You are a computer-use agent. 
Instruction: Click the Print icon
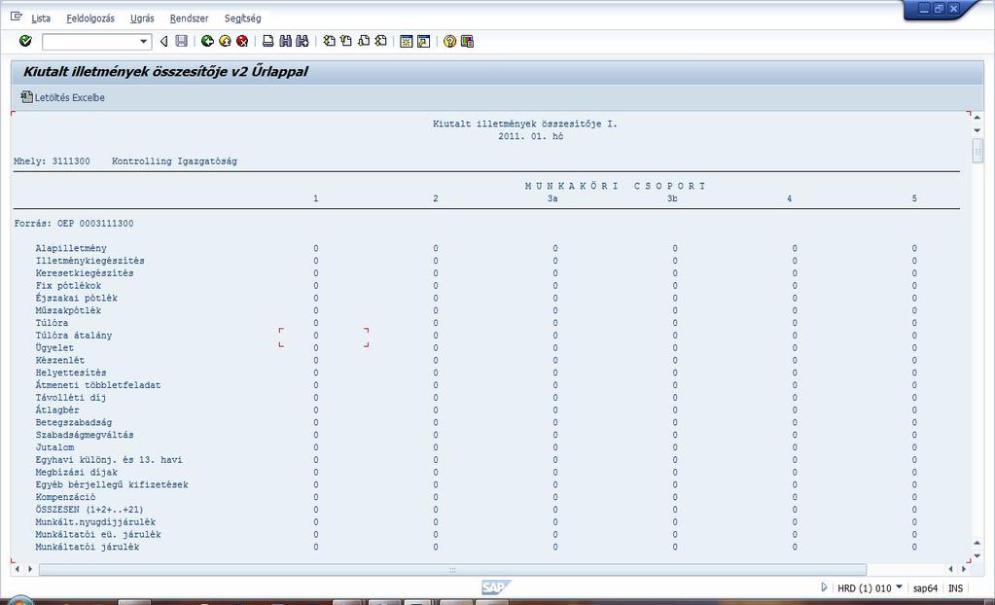pos(267,41)
